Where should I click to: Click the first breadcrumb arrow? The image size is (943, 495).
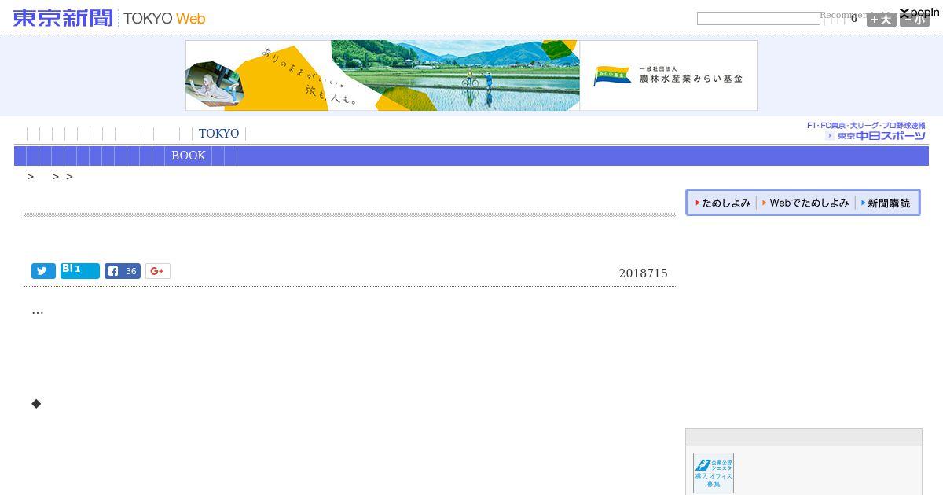click(31, 177)
